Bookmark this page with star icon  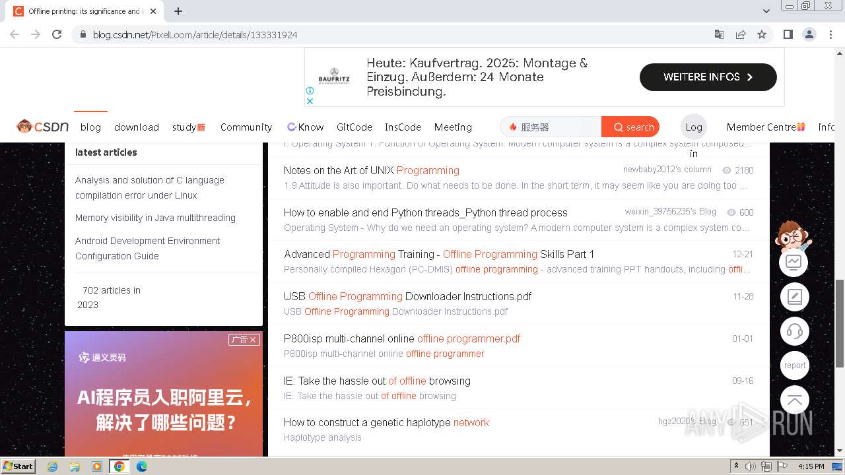coord(762,34)
